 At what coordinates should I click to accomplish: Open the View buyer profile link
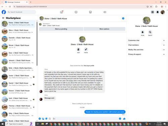tap(89, 66)
